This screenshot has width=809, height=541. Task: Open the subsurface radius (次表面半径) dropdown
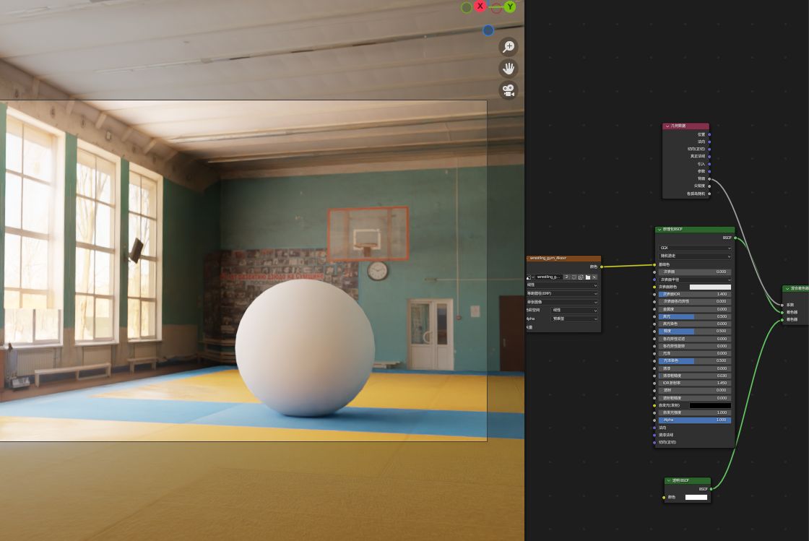point(695,280)
